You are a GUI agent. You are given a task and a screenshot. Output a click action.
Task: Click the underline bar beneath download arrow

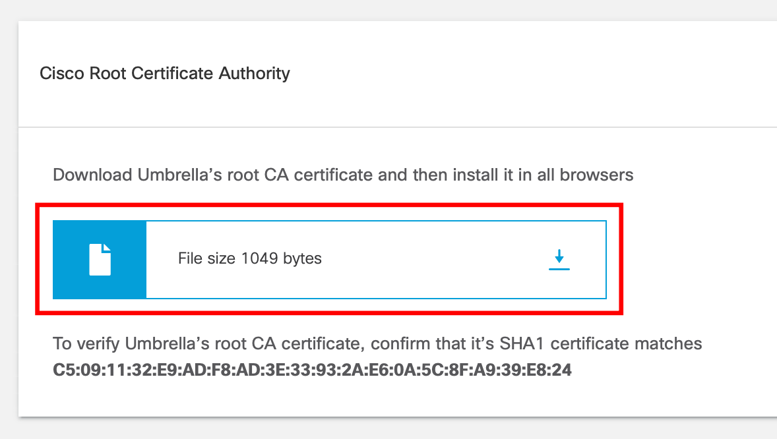tap(559, 269)
